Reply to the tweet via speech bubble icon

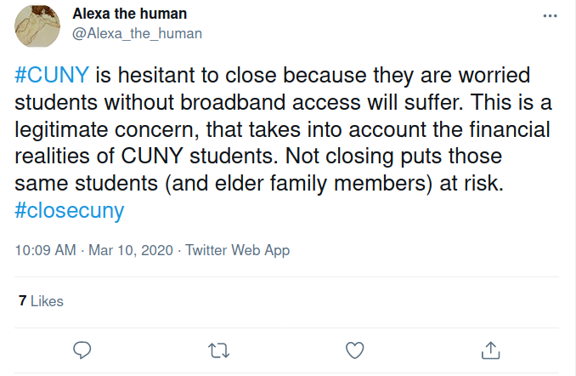[82, 350]
